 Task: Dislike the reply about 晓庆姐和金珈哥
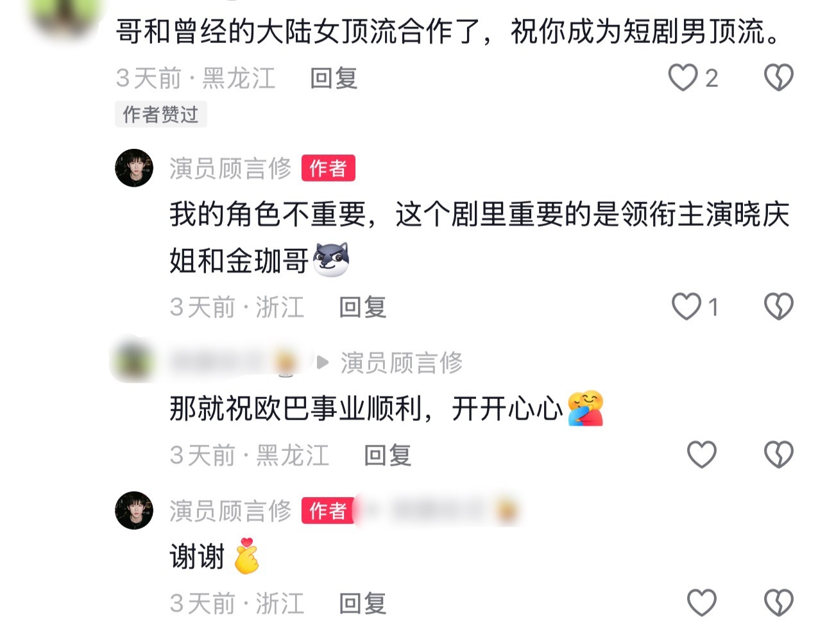778,307
